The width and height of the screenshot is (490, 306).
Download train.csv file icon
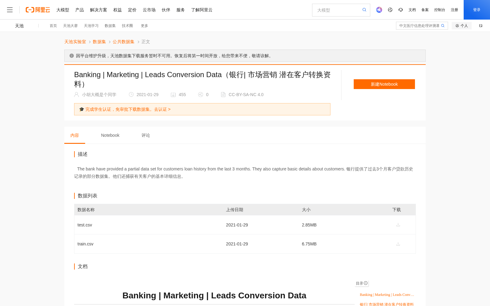tap(398, 244)
